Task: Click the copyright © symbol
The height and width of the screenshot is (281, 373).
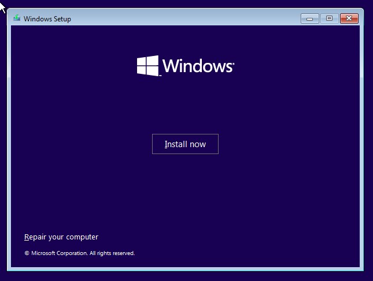Action: (27, 253)
